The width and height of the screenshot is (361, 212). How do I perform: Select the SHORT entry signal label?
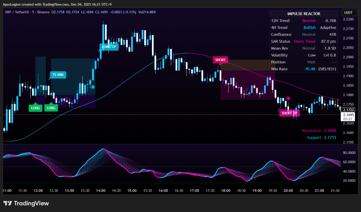220,60
